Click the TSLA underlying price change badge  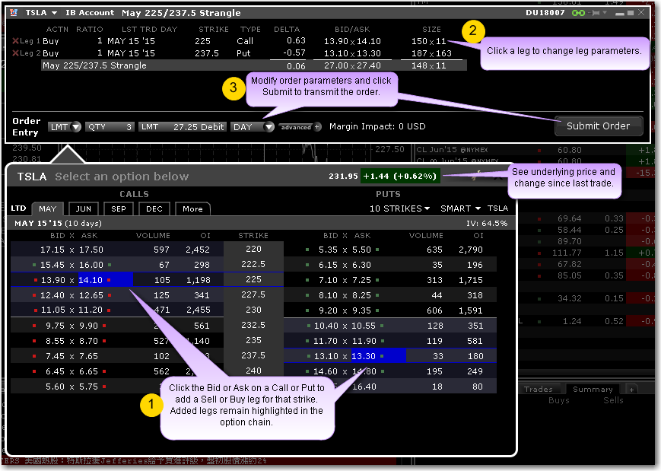[400, 176]
